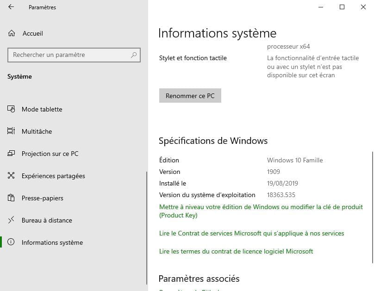Click the home icon beside Accueil

[12, 33]
